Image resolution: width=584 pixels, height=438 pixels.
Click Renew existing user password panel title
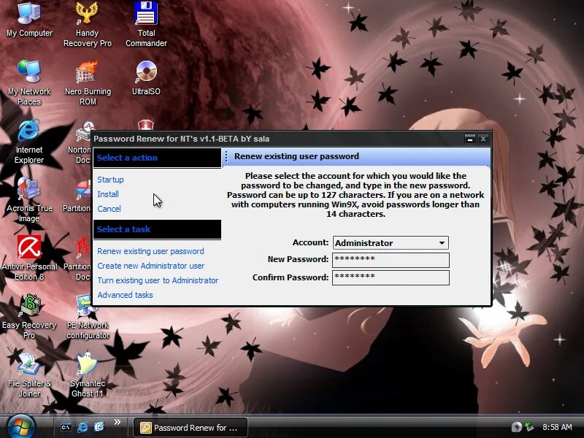point(296,156)
